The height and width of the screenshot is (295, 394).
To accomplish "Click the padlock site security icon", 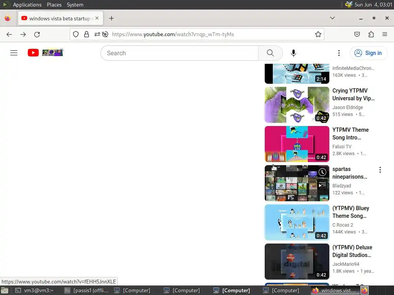I will 87,34.
